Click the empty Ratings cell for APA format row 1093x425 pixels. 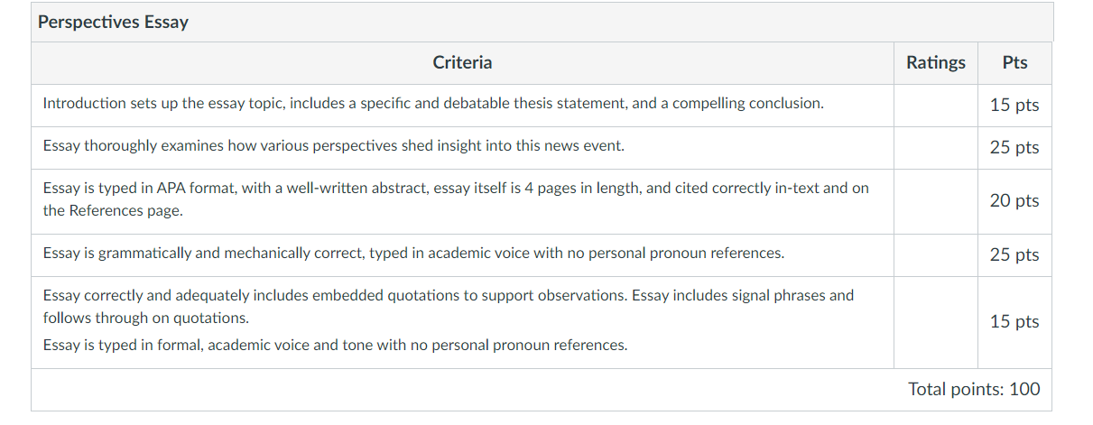coord(935,201)
